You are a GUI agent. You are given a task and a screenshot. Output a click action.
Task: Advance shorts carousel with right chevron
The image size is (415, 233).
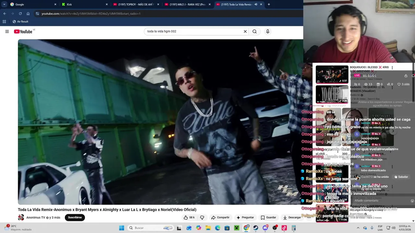click(x=393, y=131)
